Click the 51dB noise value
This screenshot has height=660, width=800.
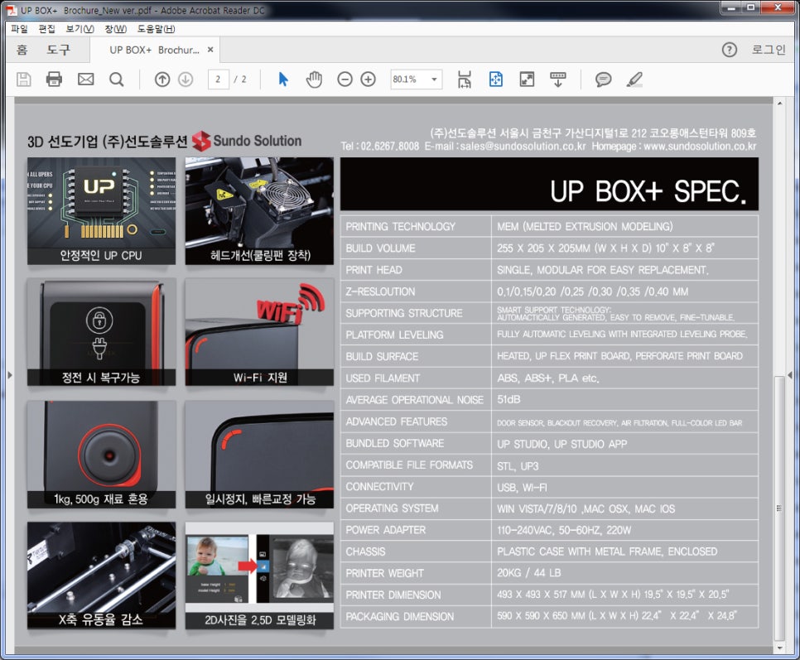click(x=508, y=400)
